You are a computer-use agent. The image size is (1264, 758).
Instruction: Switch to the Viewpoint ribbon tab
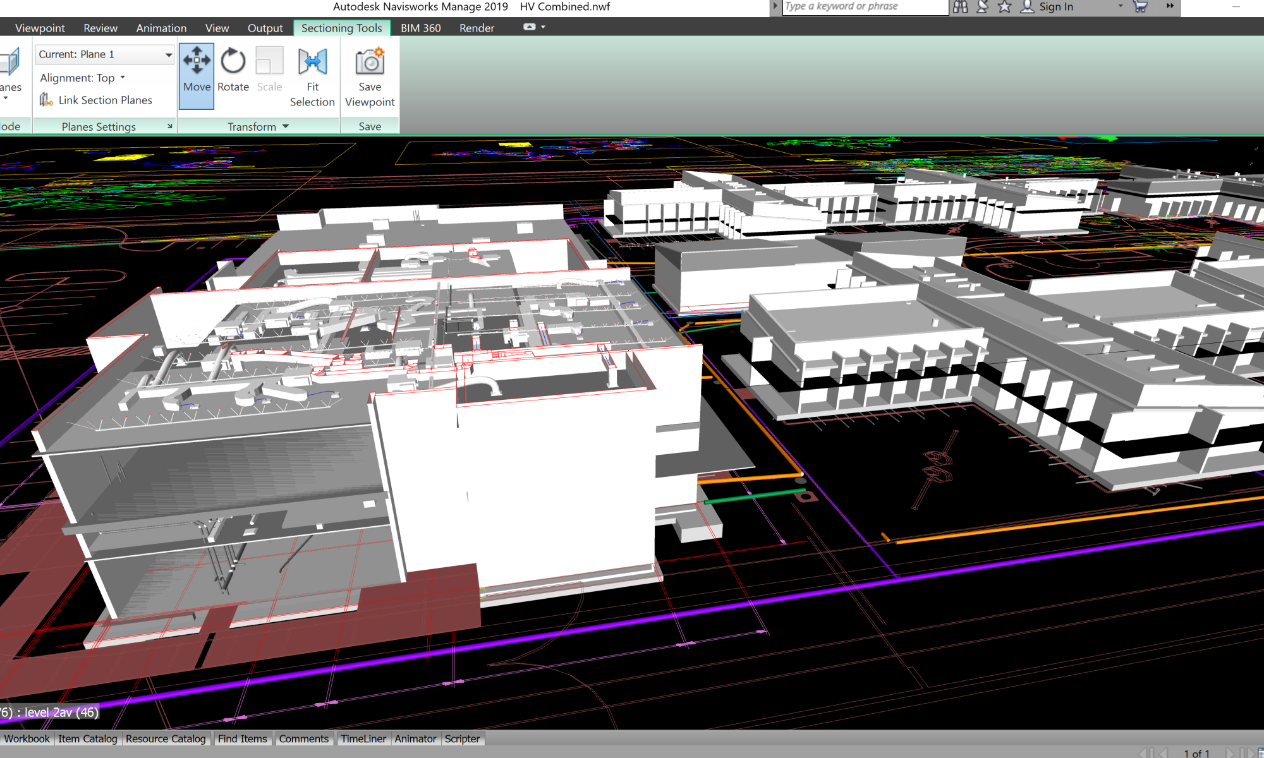[x=40, y=28]
